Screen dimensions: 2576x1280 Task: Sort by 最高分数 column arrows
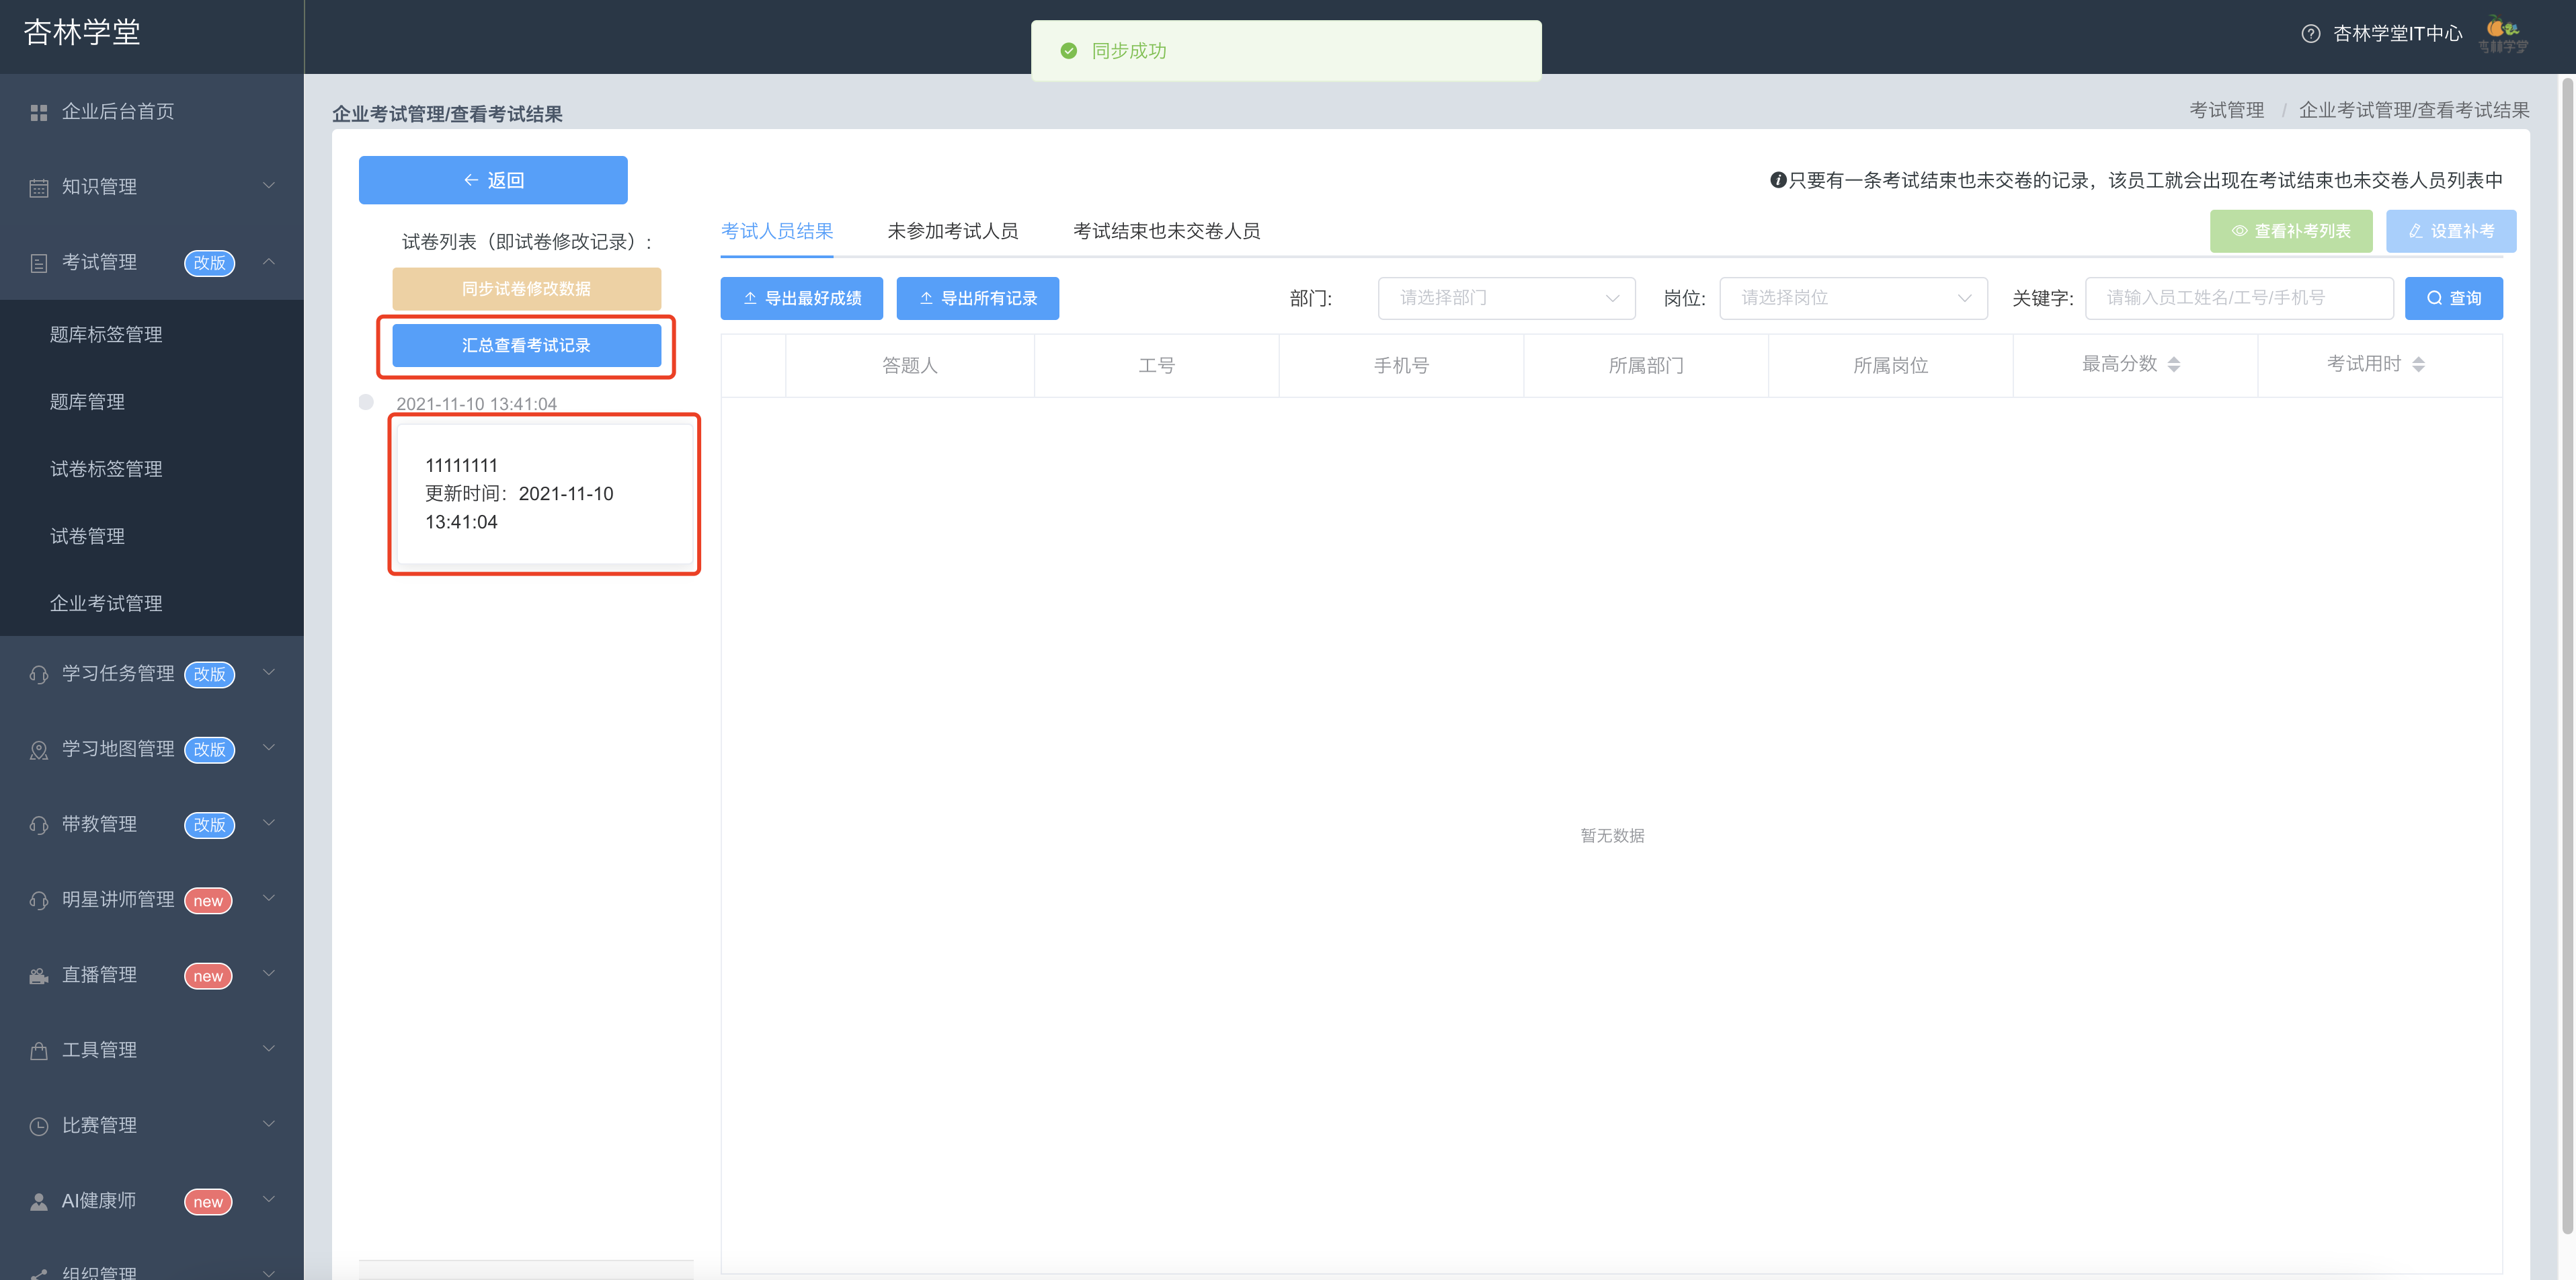[2173, 365]
